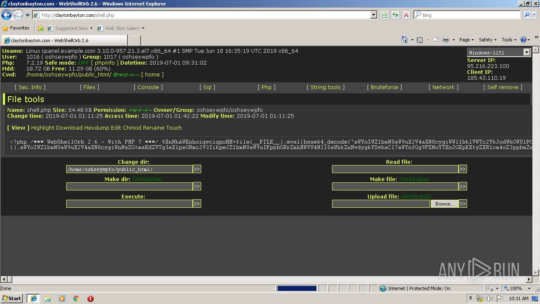Submit Change dir with >> button
The image size is (540, 304).
(x=197, y=169)
